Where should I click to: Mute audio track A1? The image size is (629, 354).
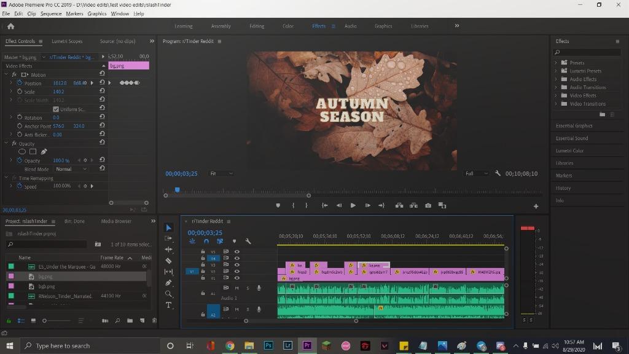236,288
